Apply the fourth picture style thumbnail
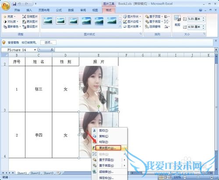 (x=86, y=21)
